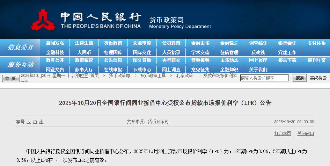
Task: Select 政务公开 under 服务互动
Action: [x=55, y=60]
